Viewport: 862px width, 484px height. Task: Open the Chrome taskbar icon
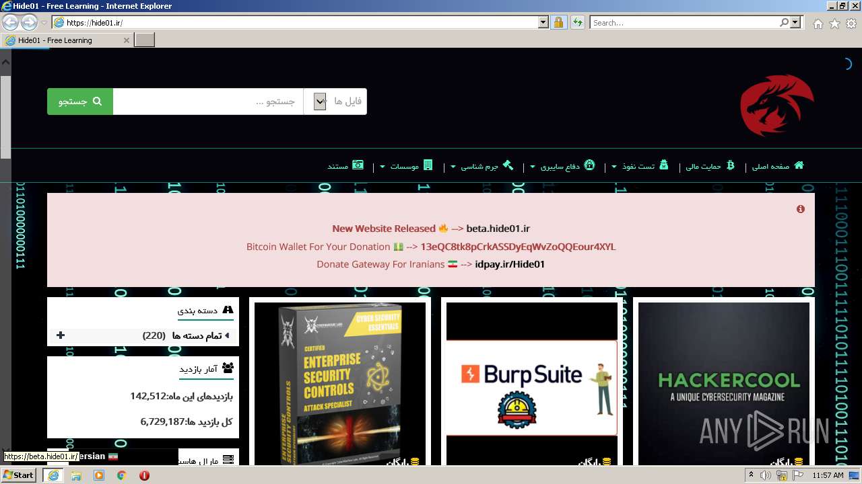122,475
